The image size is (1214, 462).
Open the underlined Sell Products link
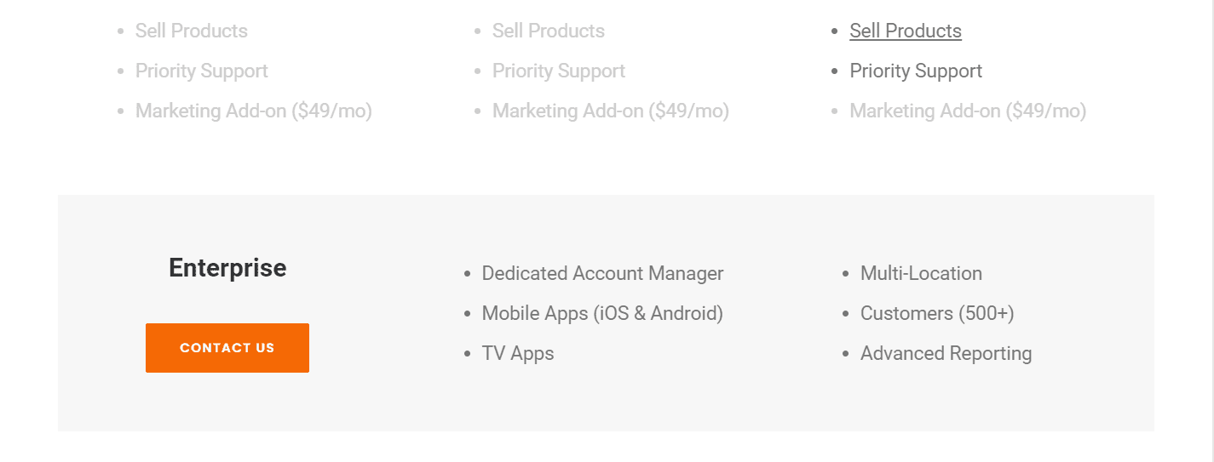pos(905,31)
